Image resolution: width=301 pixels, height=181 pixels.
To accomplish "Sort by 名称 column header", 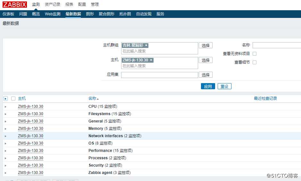I will click(92, 98).
